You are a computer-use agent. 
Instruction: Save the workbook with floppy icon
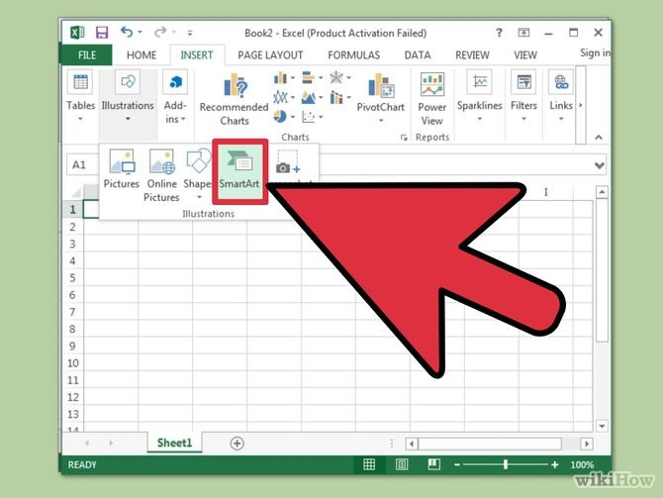click(102, 33)
